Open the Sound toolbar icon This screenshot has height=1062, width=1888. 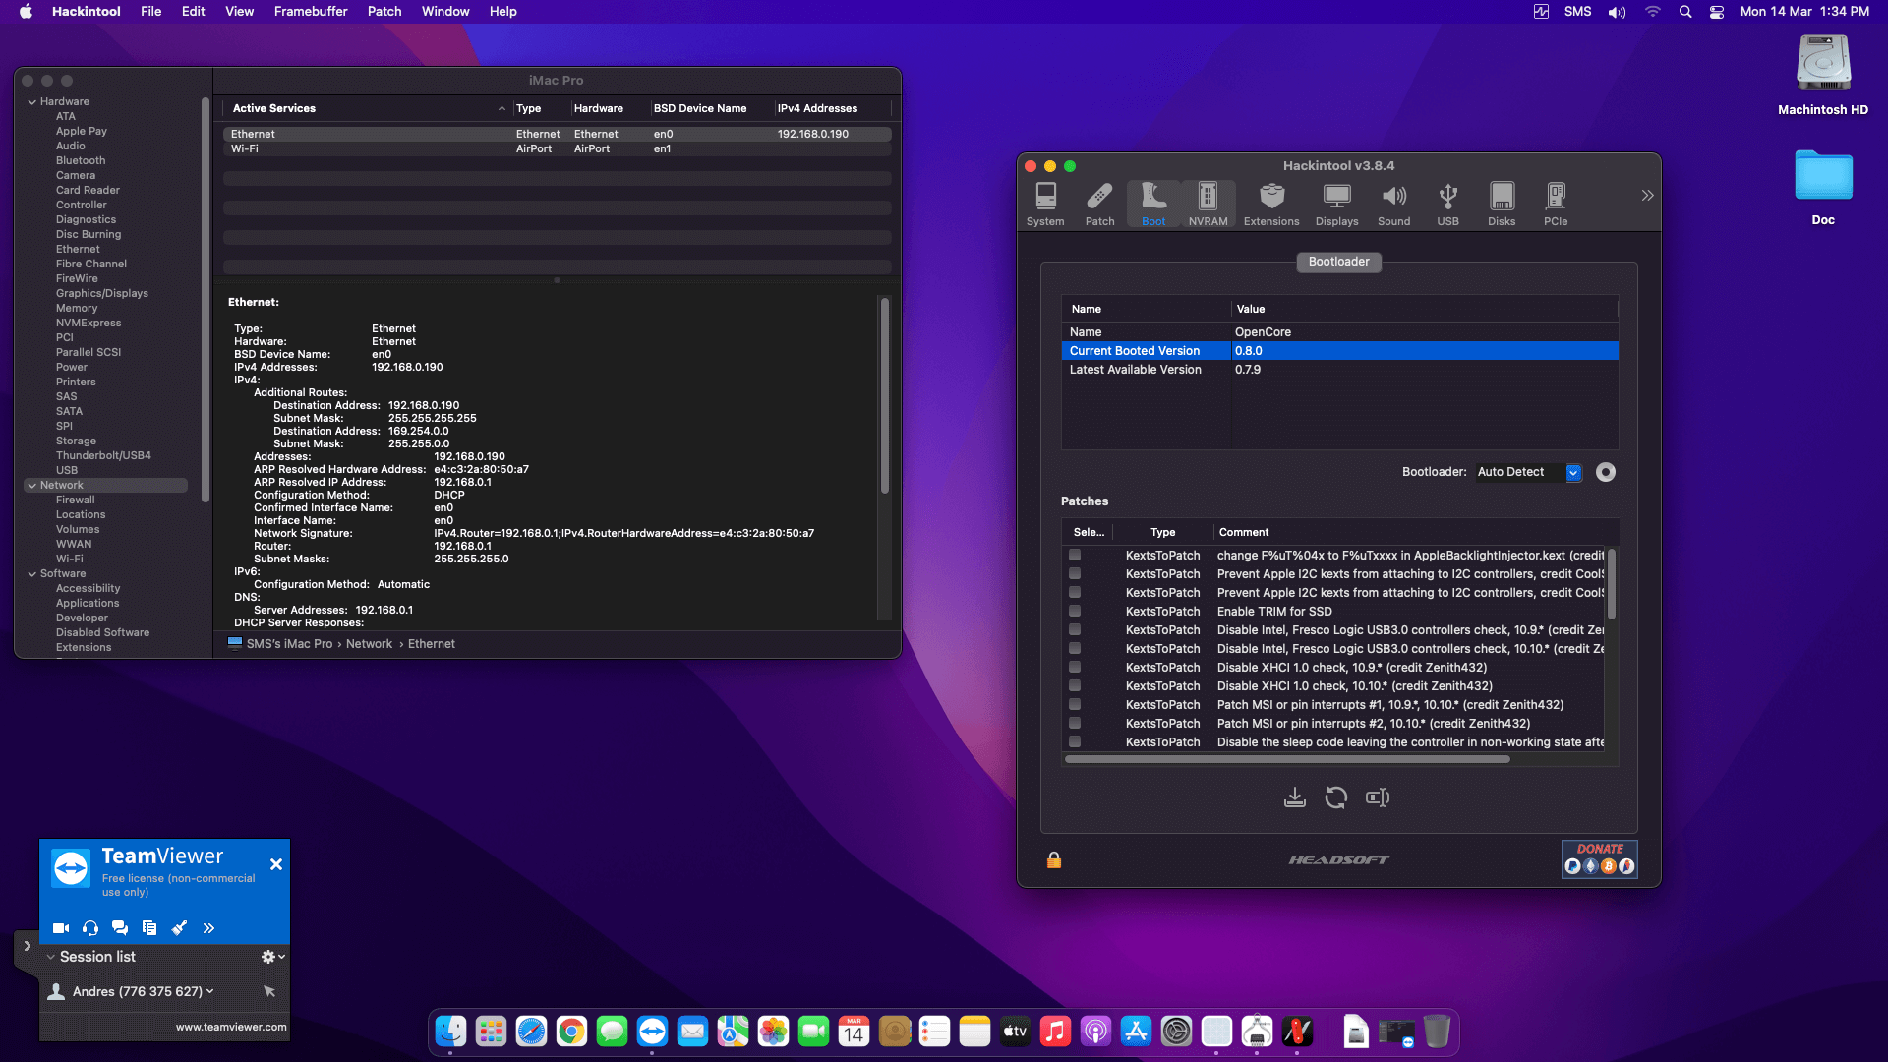pyautogui.click(x=1393, y=205)
